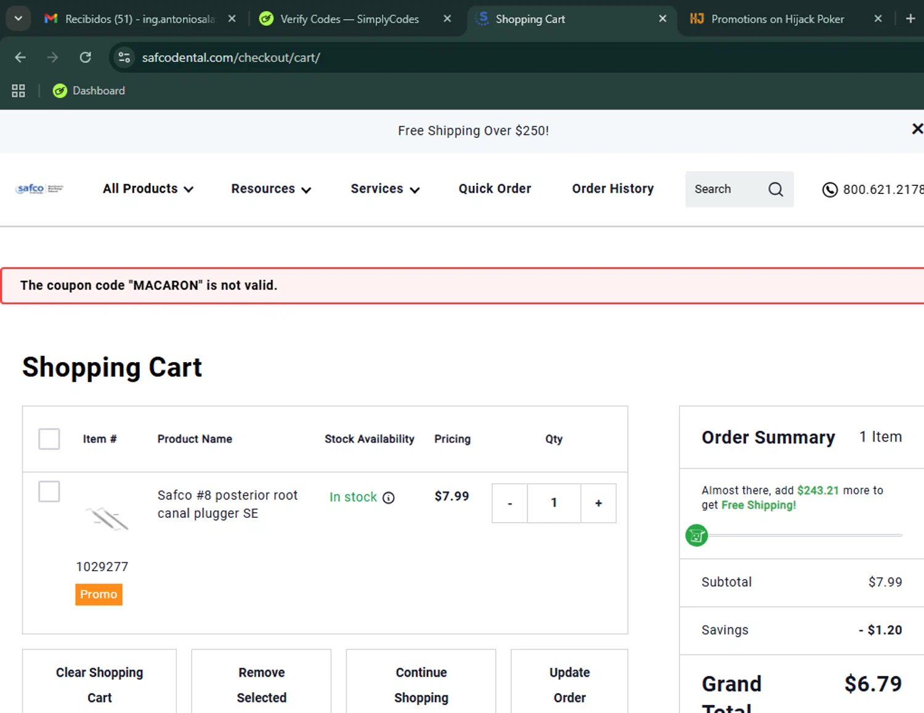This screenshot has width=924, height=713.
Task: Click the green free shipping progress cart icon
Action: [x=697, y=536]
